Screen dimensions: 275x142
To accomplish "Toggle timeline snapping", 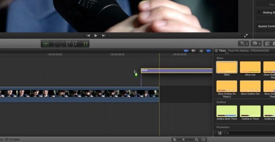I will (x=208, y=51).
